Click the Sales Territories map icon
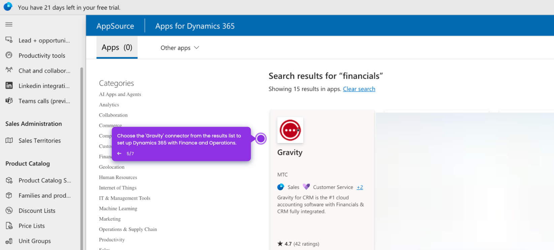Screen dimensions: 554x250 [x=9, y=140]
